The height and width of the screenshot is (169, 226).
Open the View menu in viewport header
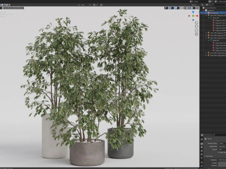coord(6,8)
